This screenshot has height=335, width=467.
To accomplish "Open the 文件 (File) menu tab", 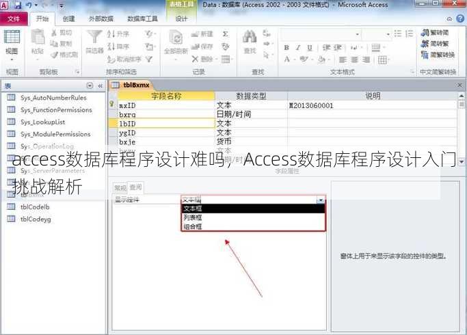I will [x=14, y=18].
